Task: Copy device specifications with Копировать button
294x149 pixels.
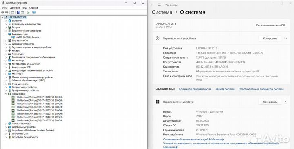Action: pyautogui.click(x=270, y=38)
